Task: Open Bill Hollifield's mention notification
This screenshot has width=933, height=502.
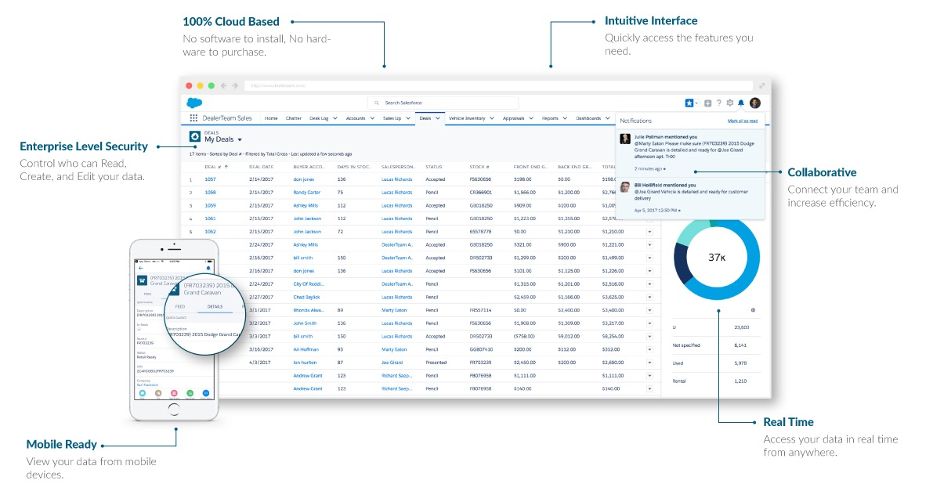Action: click(690, 197)
